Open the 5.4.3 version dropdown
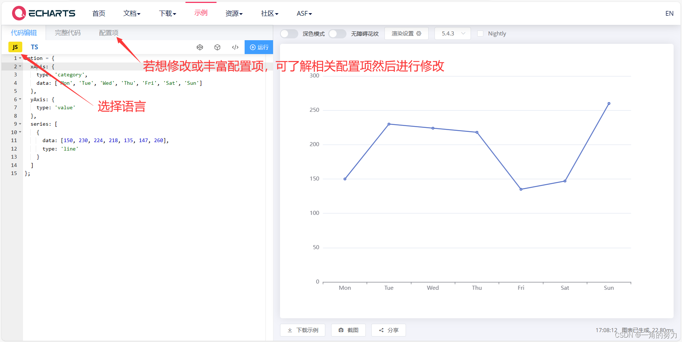The image size is (682, 342). click(452, 33)
